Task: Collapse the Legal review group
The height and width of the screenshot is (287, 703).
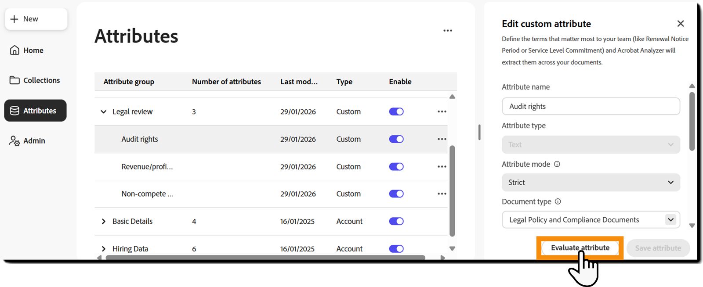Action: point(104,112)
